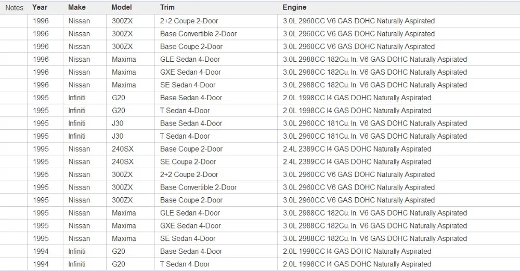Select the 1994 Infiniti G20 Base Sedan row
The width and height of the screenshot is (520, 271).
click(260, 251)
